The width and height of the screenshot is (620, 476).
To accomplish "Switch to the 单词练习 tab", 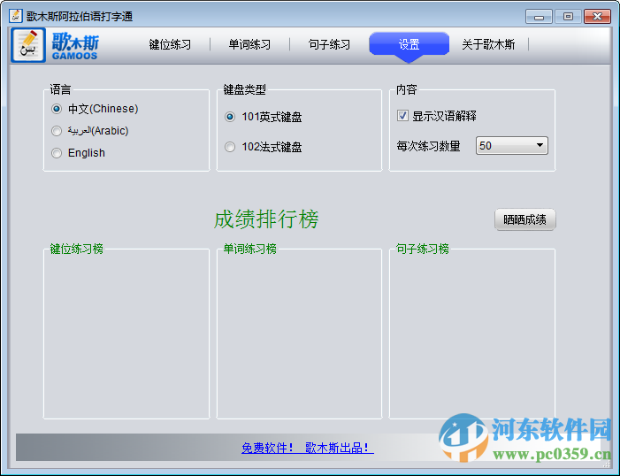I will point(249,44).
